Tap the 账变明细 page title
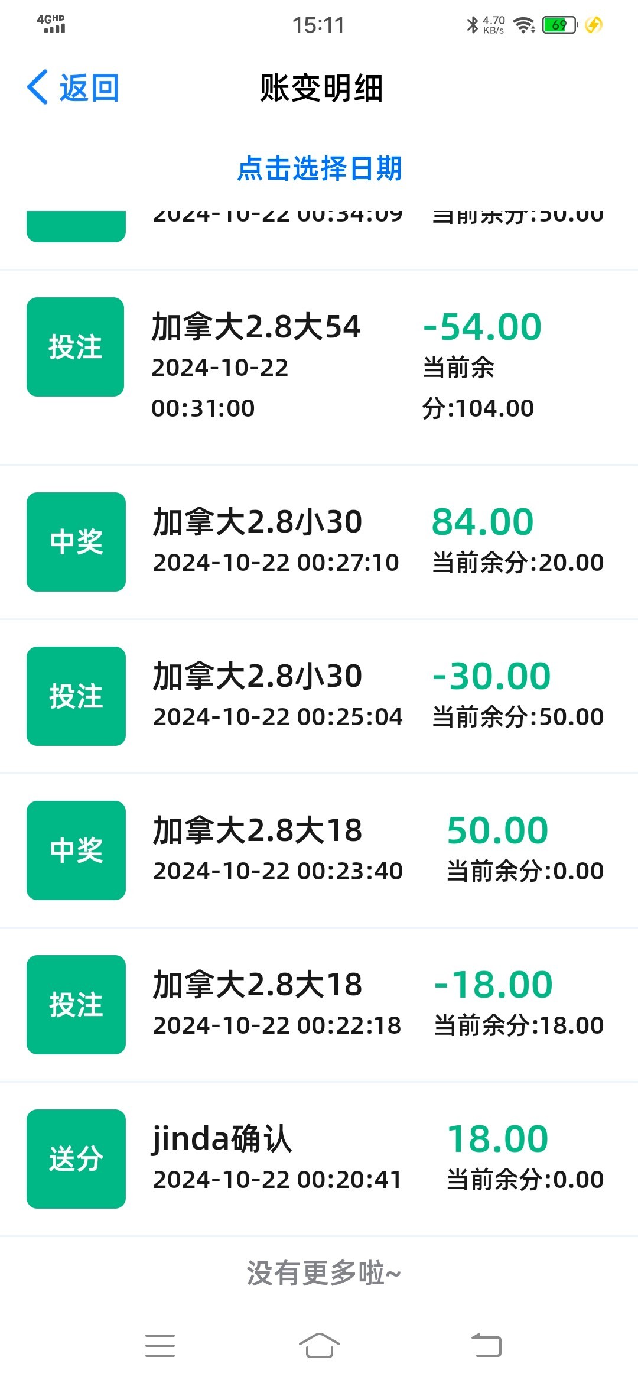Viewport: 638px width, 1383px height. [321, 89]
